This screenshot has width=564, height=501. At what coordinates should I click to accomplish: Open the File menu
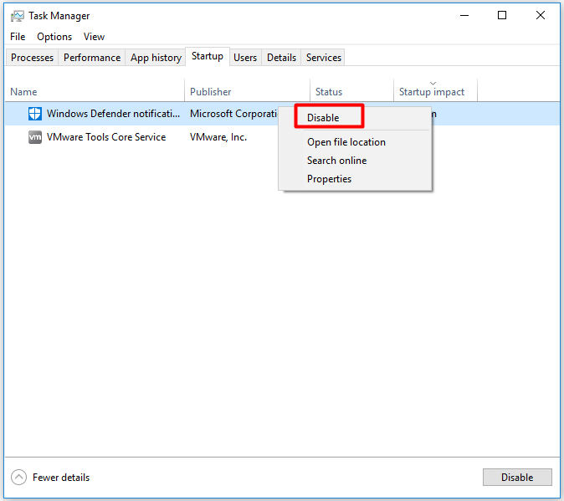(18, 37)
